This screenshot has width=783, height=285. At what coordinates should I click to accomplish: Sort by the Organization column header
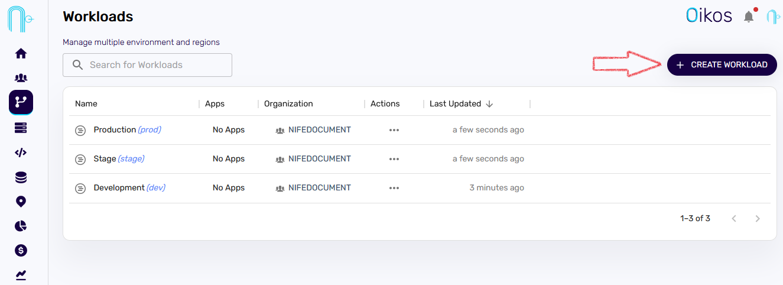(x=288, y=103)
